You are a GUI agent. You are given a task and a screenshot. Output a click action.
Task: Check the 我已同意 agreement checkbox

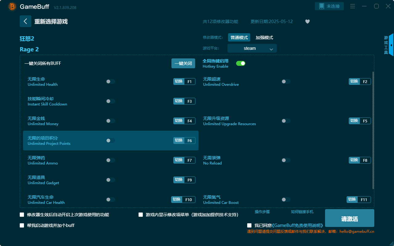[x=249, y=225]
